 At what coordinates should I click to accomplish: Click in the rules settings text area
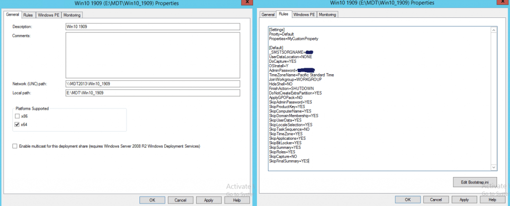click(x=379, y=100)
